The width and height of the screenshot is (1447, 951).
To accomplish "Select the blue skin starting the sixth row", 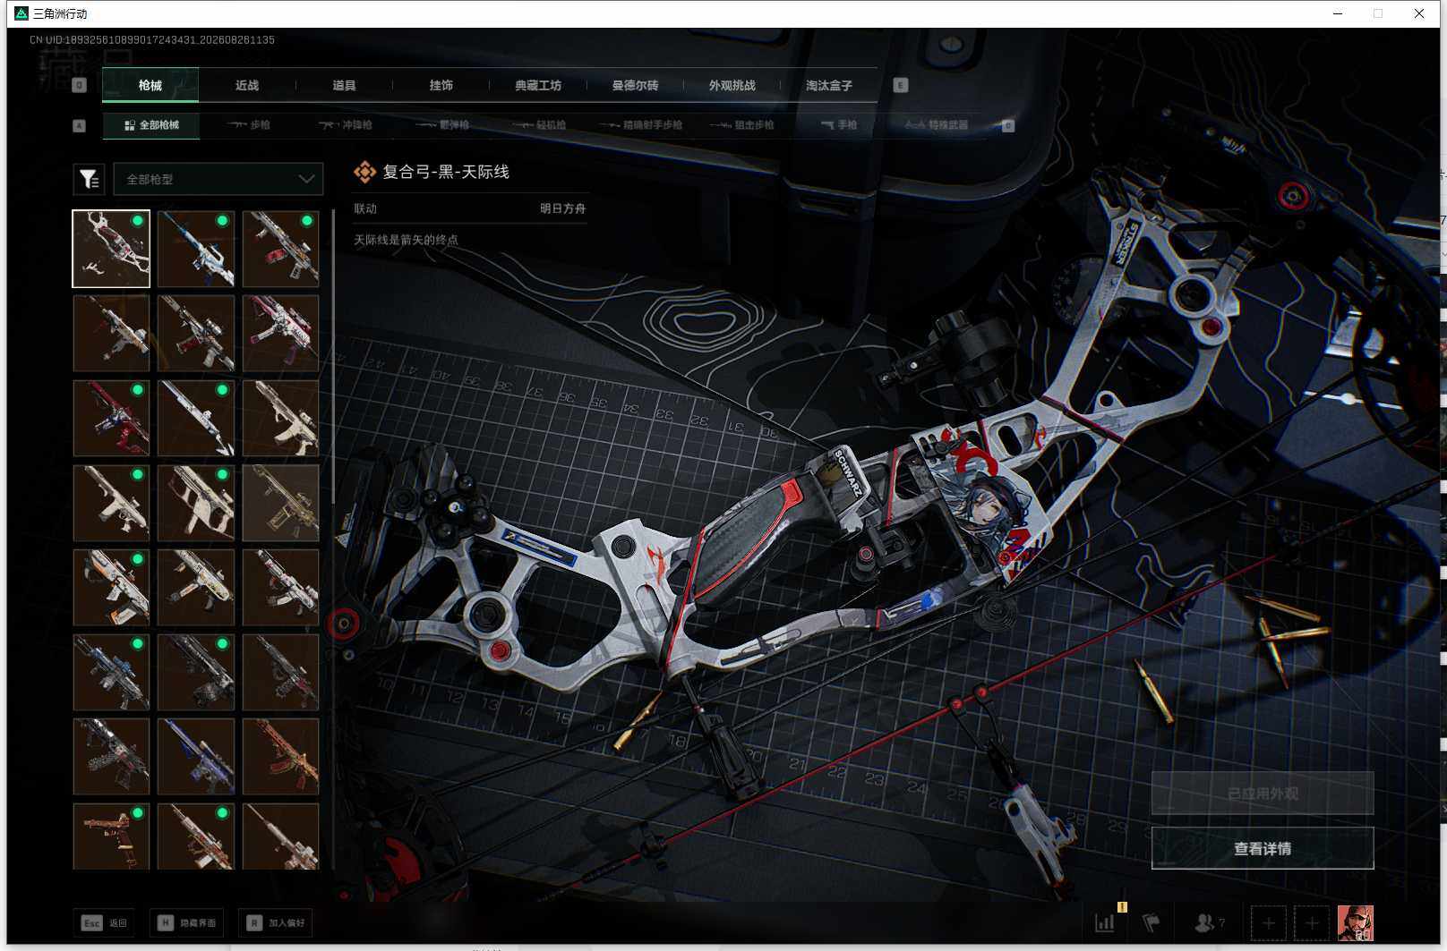I will point(111,672).
